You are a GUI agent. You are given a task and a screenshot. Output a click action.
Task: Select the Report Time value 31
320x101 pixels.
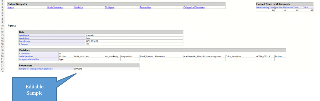click(292, 10)
